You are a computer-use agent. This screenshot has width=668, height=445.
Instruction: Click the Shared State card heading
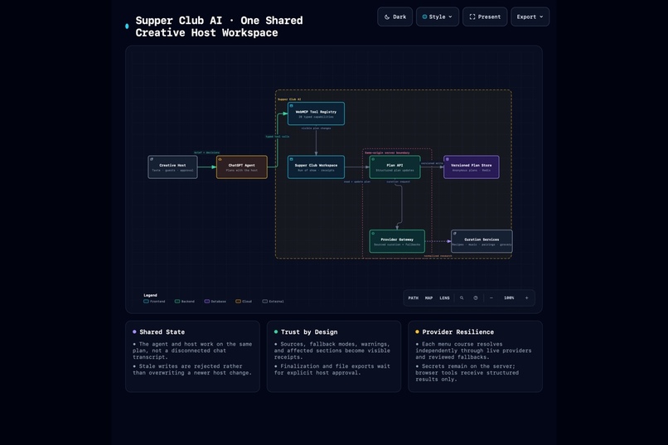pos(162,331)
